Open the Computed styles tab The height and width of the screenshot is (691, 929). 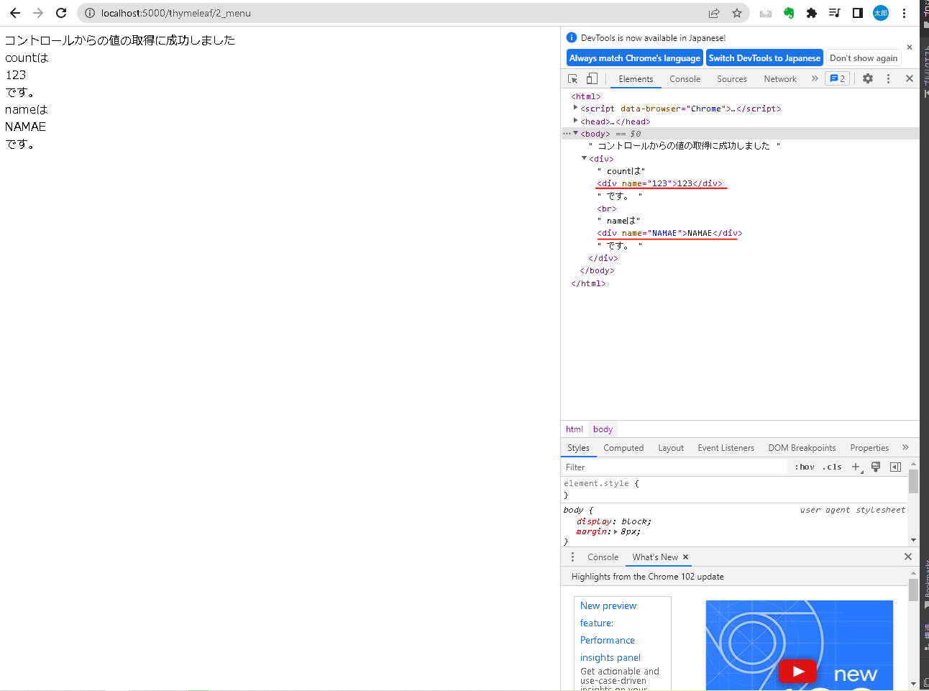click(x=623, y=447)
